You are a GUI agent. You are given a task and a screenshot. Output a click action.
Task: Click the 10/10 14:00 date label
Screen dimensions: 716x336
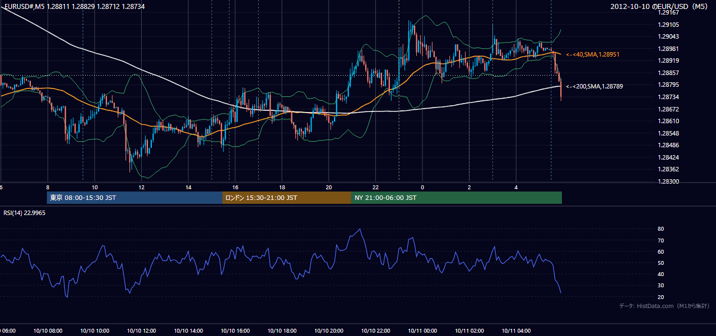pos(188,330)
